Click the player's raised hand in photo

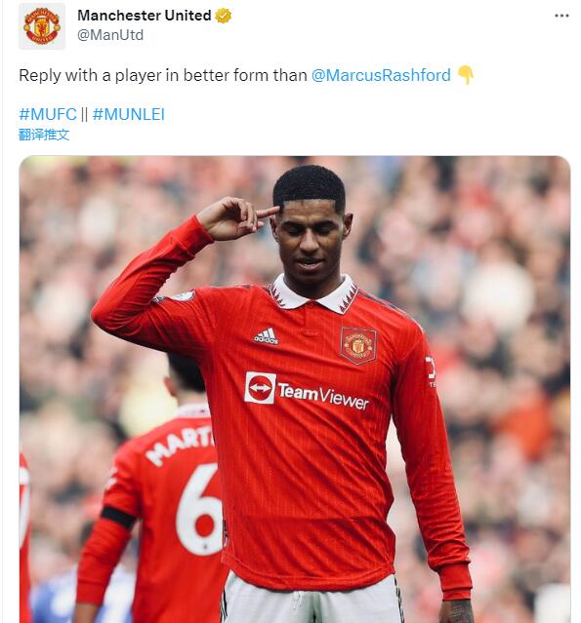pyautogui.click(x=235, y=217)
